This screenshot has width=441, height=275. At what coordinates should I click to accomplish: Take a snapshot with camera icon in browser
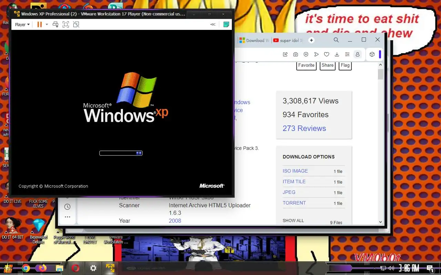coord(296,54)
